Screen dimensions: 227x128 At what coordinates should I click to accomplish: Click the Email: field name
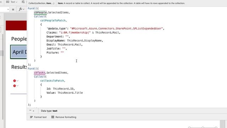(51, 44)
